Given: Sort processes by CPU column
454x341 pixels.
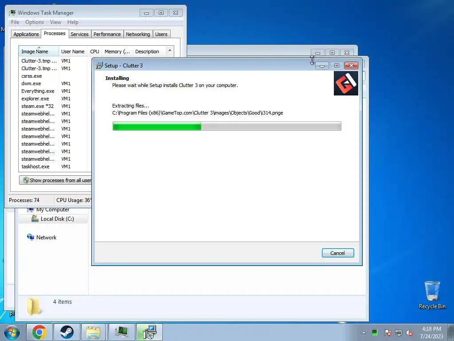Looking at the screenshot, I should click(x=94, y=52).
